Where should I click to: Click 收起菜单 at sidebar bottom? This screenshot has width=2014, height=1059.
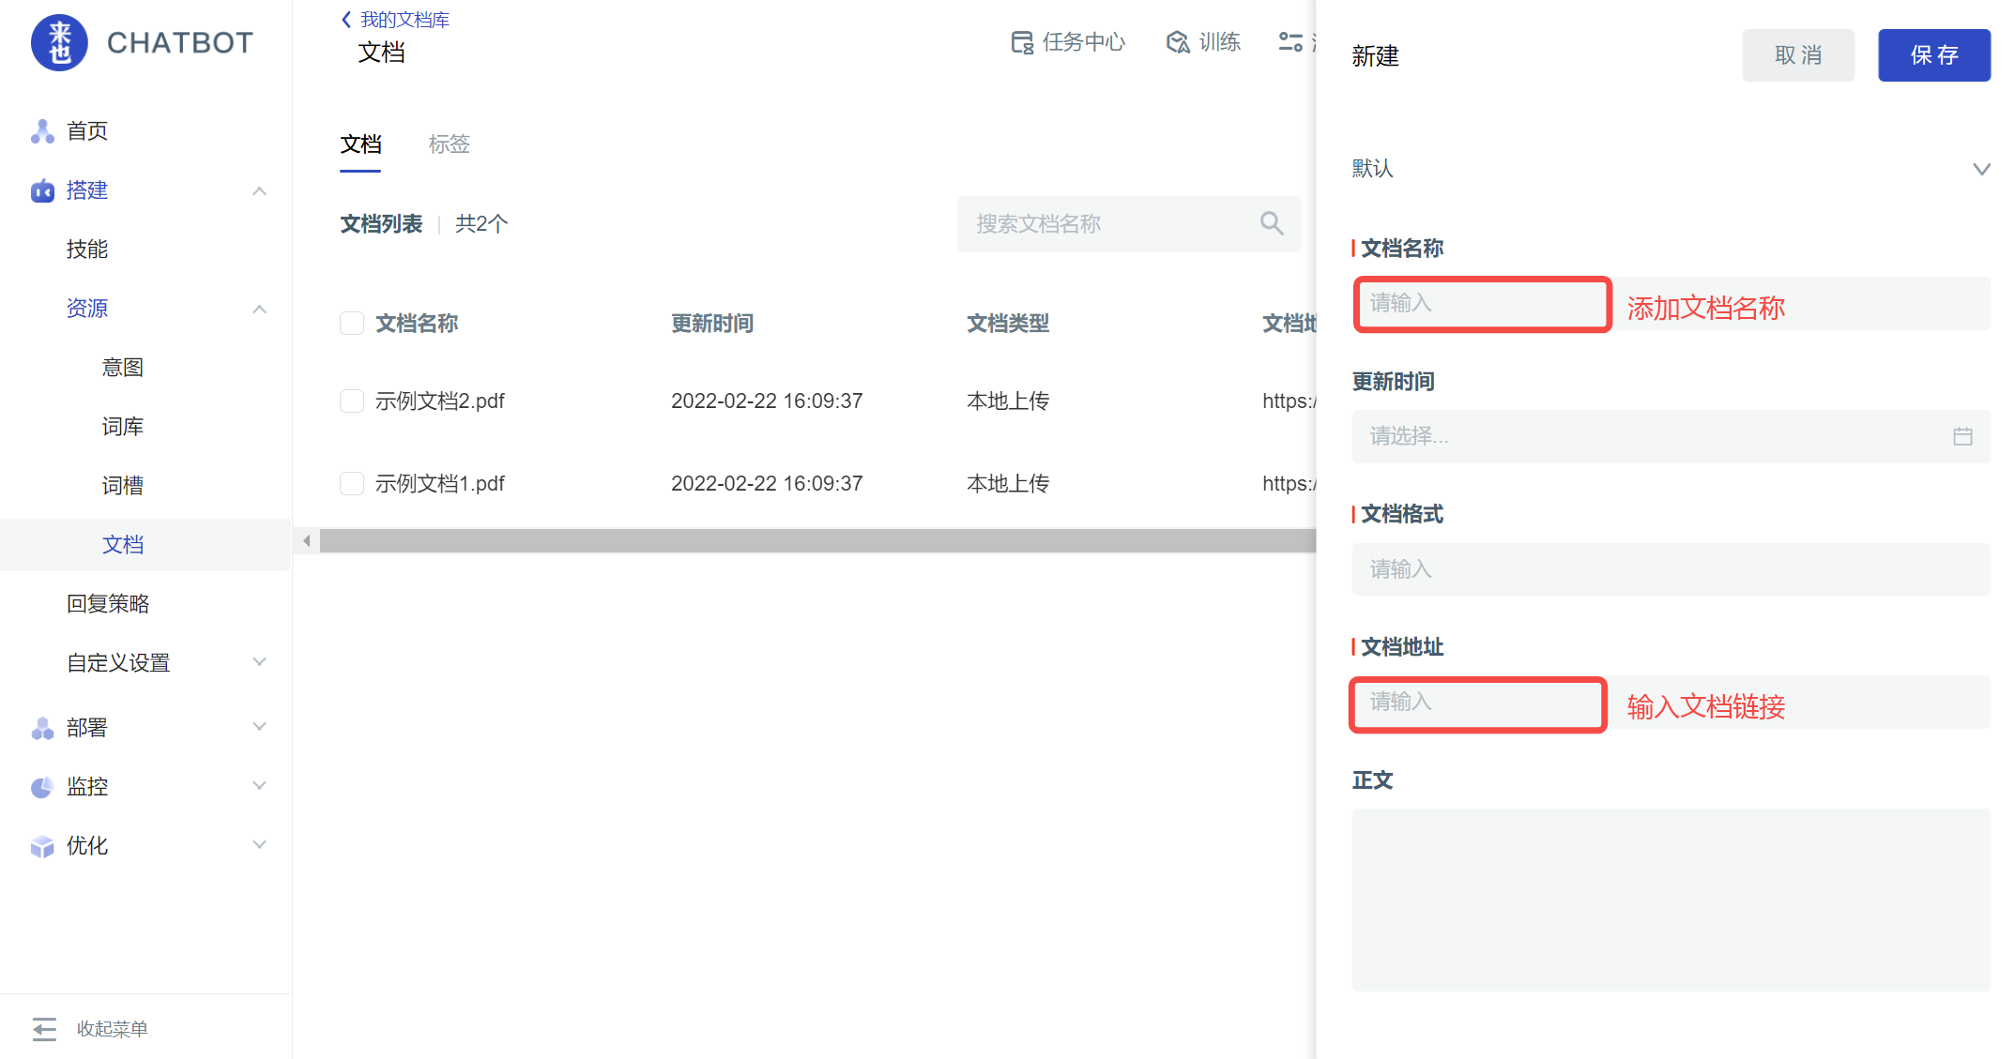click(x=113, y=1029)
